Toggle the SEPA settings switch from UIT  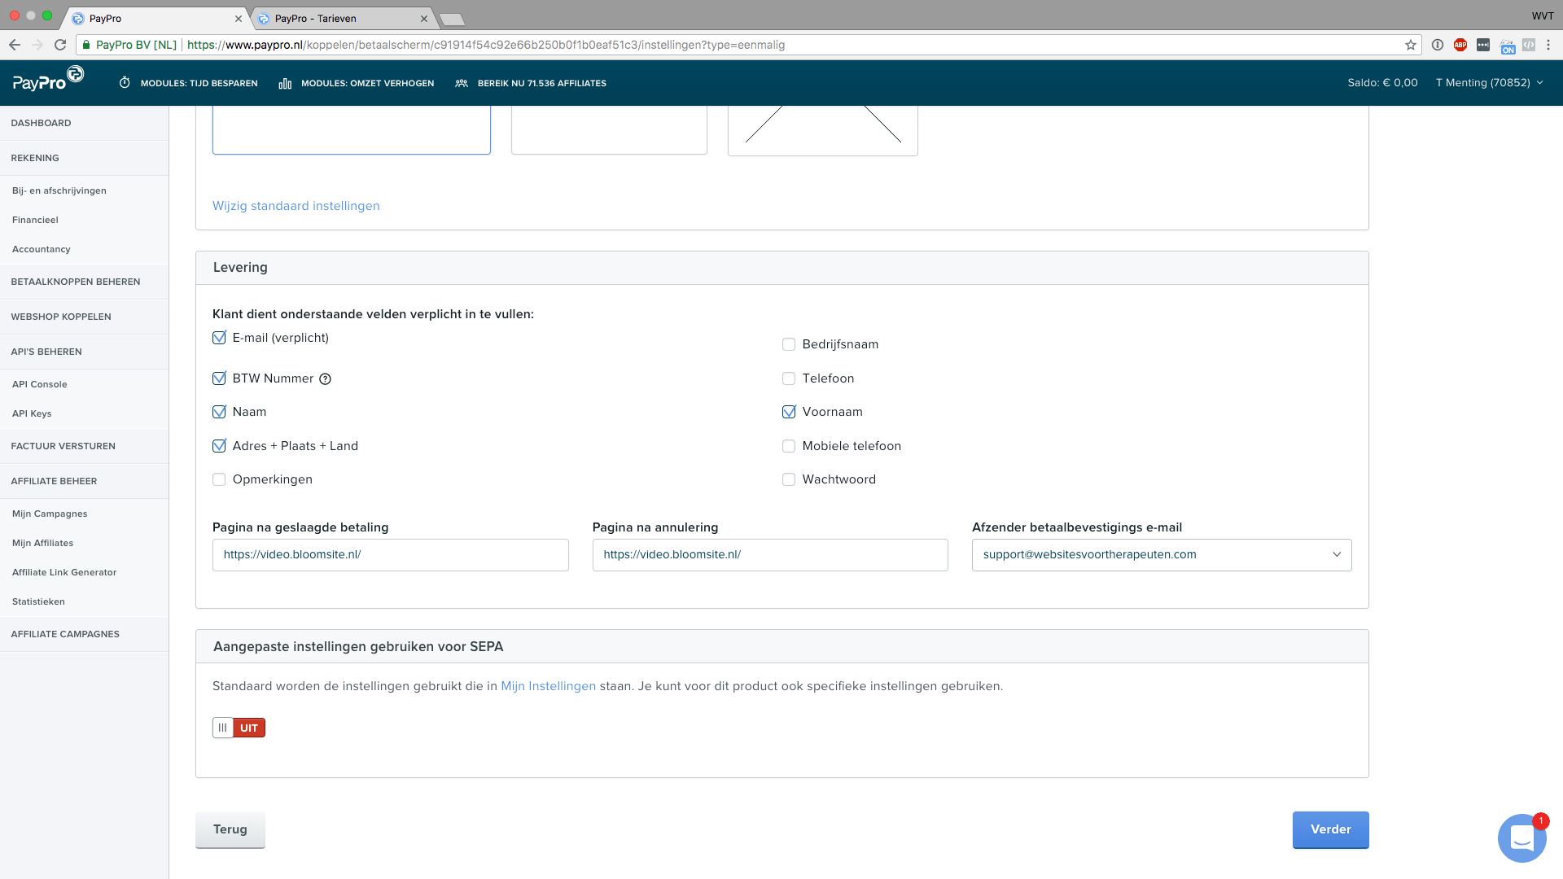(239, 728)
